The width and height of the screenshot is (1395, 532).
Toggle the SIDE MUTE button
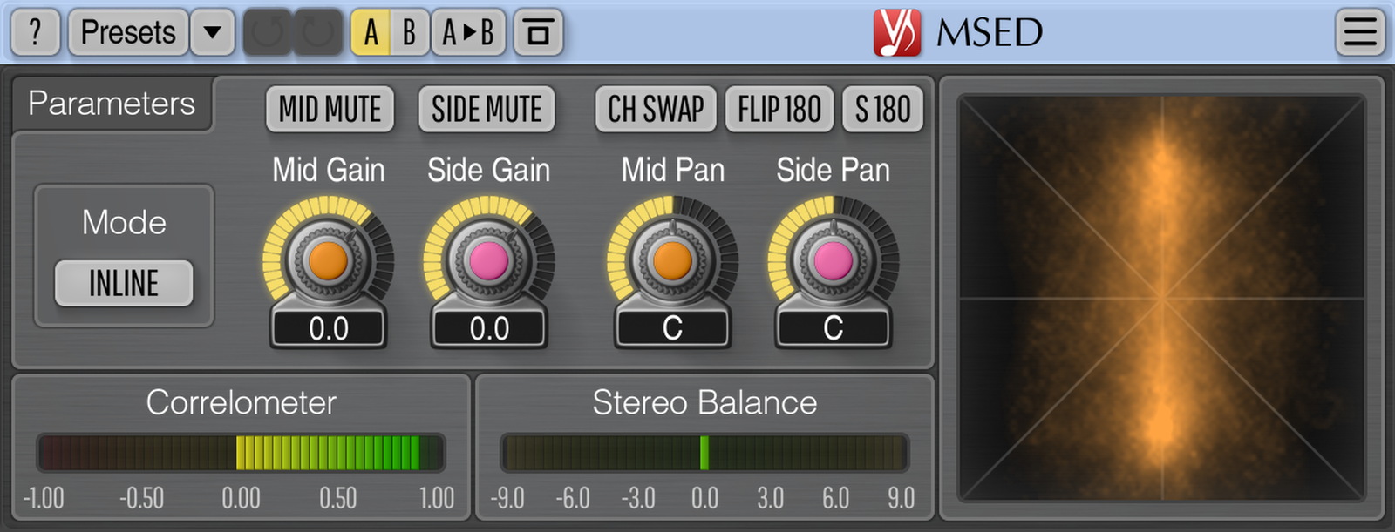point(487,110)
